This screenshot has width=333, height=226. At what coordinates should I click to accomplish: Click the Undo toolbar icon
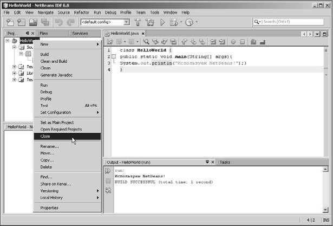[59, 22]
